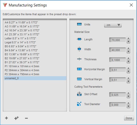Image resolution: width=137 pixels, height=125 pixels.
Task: Increase Tool Diameter with up arrow
Action: (128, 103)
